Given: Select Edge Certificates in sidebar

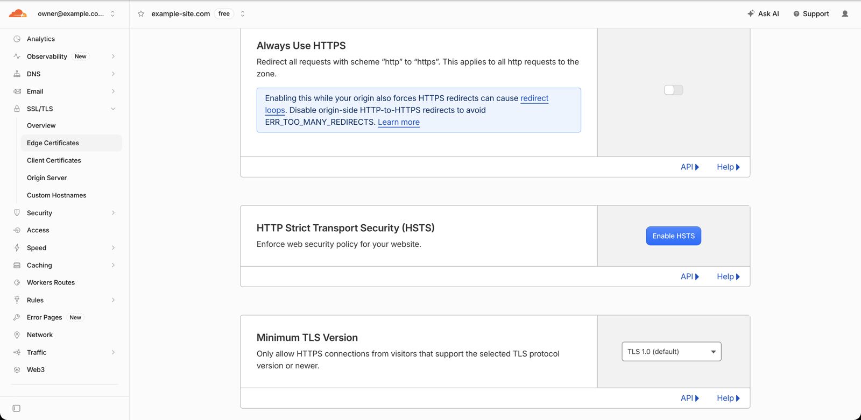Looking at the screenshot, I should [x=71, y=143].
